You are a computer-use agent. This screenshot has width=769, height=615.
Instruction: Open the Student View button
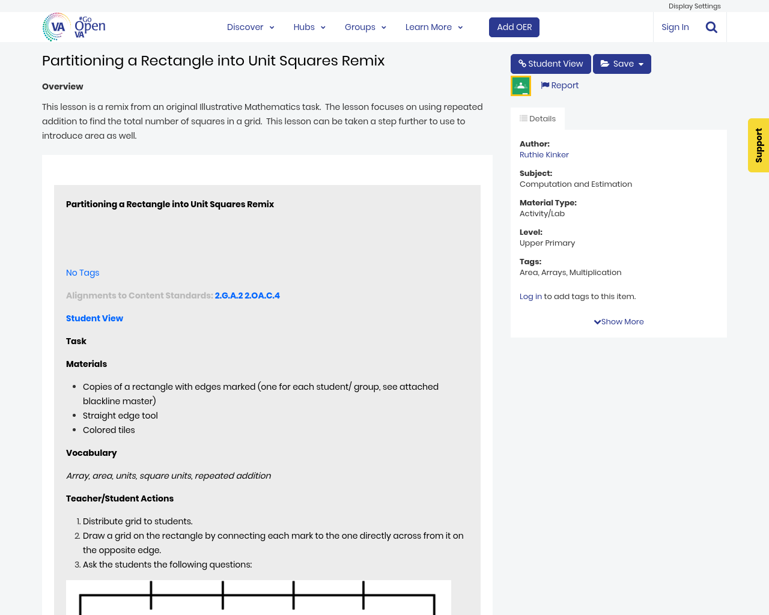550,64
